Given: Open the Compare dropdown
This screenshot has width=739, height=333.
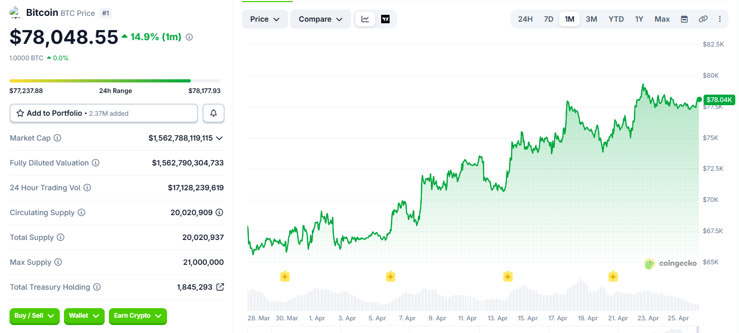Looking at the screenshot, I should coord(320,19).
